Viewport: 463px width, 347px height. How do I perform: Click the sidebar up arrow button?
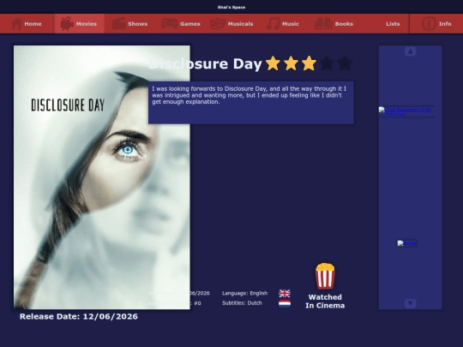tap(410, 51)
